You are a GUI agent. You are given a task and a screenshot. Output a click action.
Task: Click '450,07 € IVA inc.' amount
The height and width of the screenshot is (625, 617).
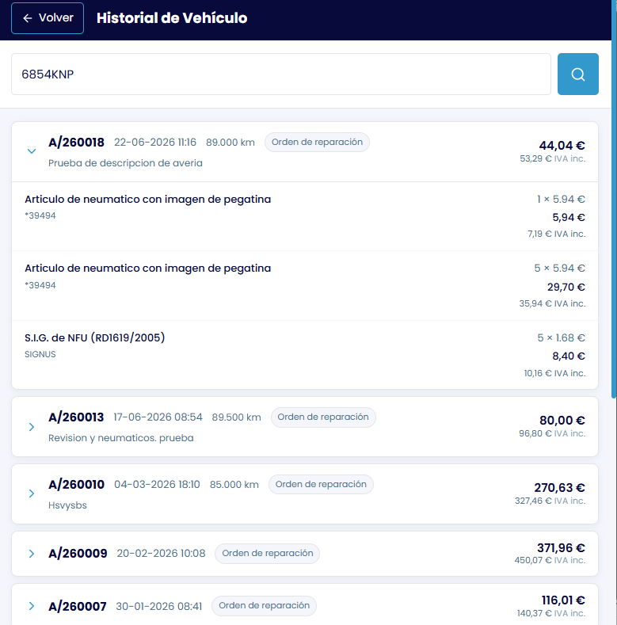(x=550, y=560)
